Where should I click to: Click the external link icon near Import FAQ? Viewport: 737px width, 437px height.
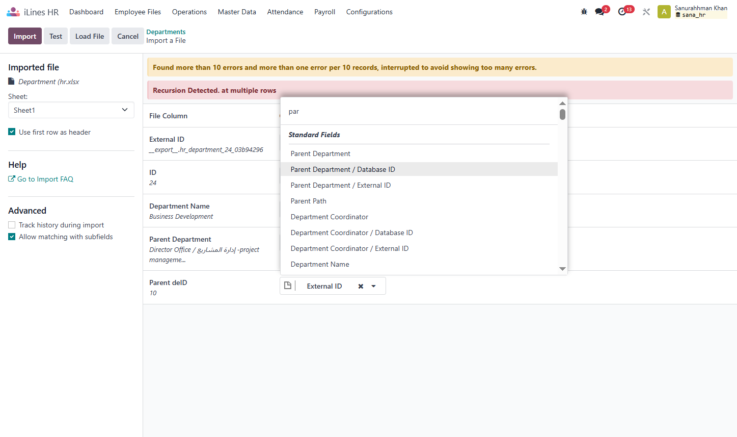coord(12,179)
